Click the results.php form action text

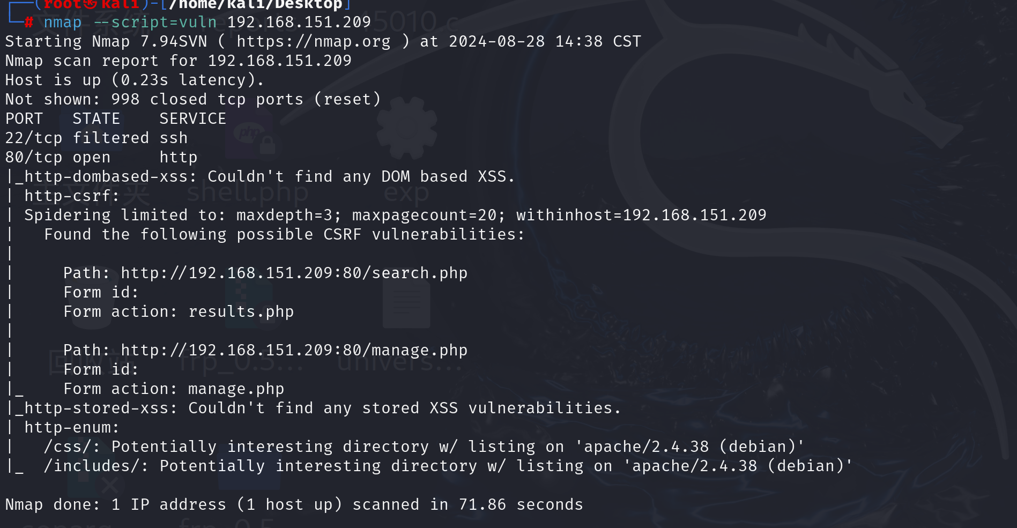tap(241, 311)
